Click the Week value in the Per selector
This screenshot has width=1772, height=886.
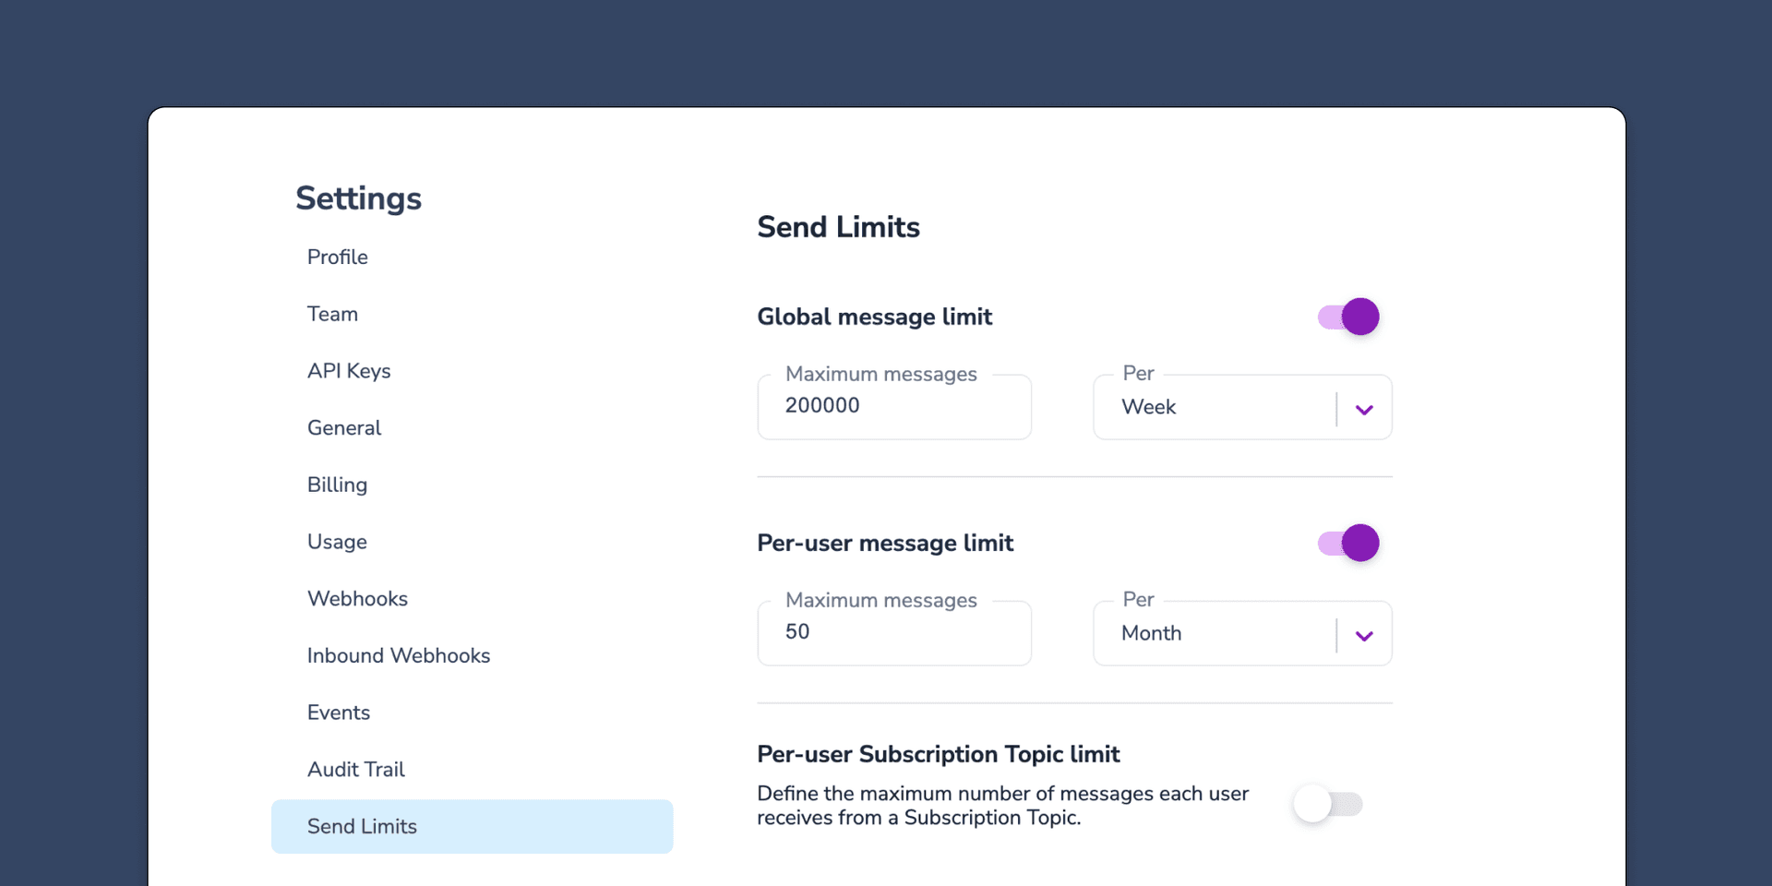tap(1148, 407)
